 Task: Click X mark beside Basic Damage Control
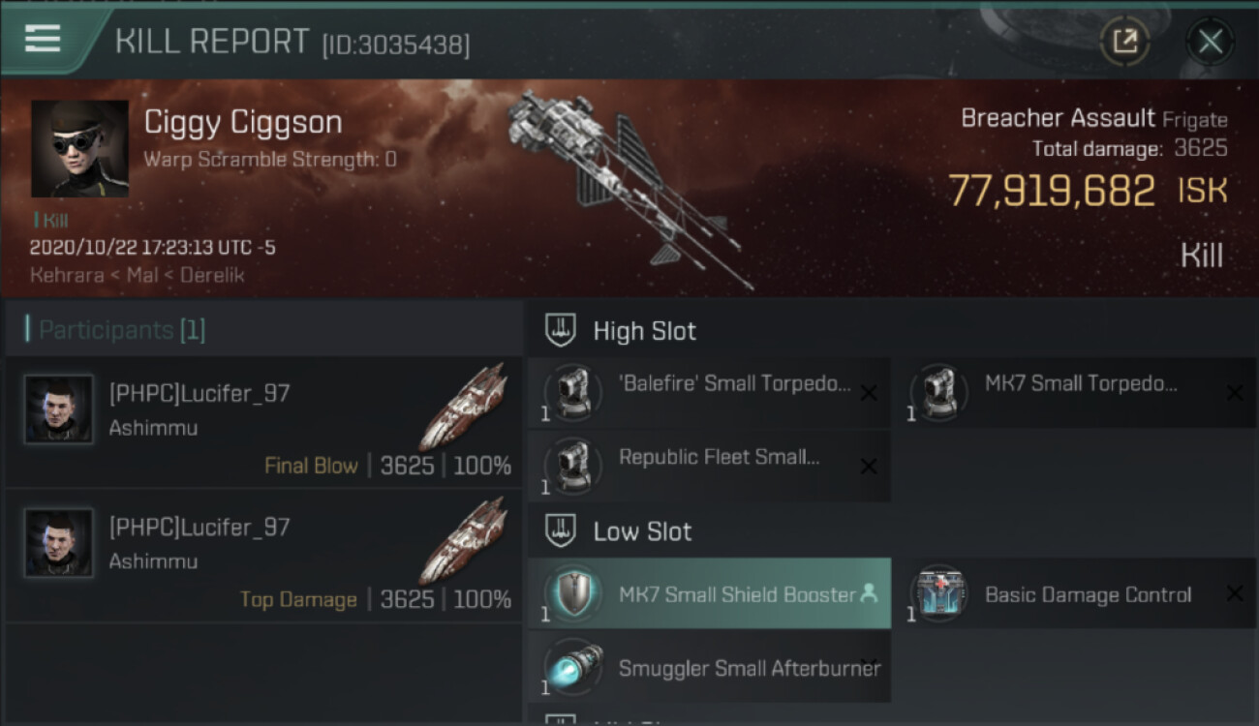[x=1235, y=593]
